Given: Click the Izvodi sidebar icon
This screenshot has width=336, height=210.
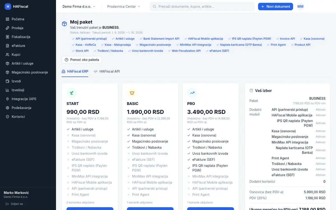Looking at the screenshot, I should click(8, 81).
